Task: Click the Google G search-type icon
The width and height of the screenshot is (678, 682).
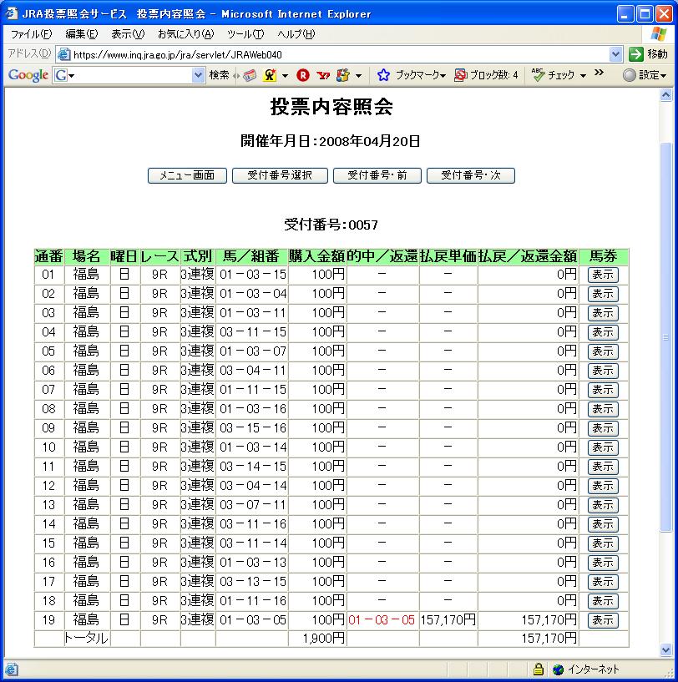Action: point(60,75)
